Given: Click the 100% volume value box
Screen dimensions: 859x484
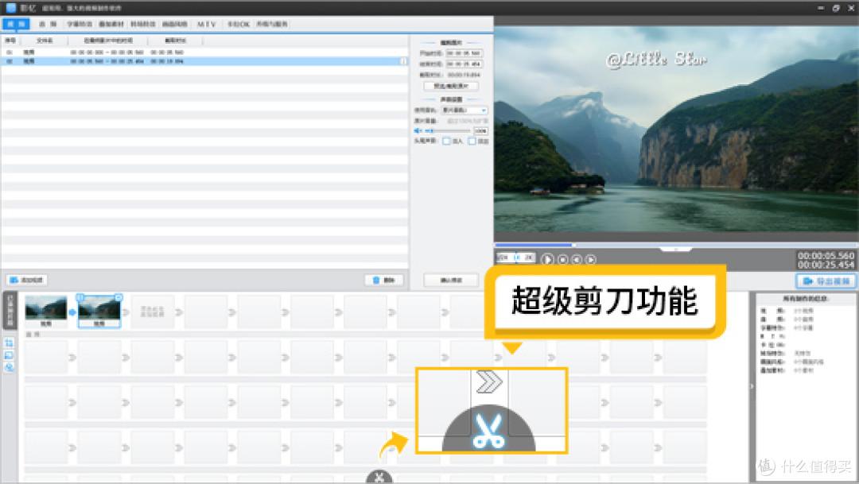Looking at the screenshot, I should tap(480, 131).
